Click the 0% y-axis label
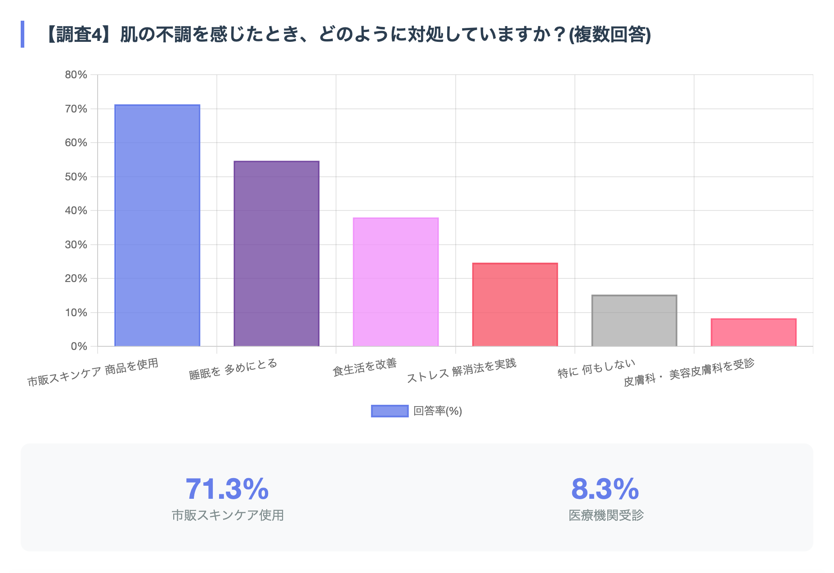Image resolution: width=834 pixels, height=573 pixels. 79,346
